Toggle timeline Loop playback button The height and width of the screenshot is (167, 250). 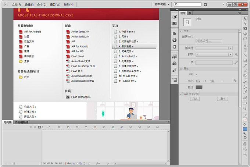pyautogui.click(x=69, y=163)
